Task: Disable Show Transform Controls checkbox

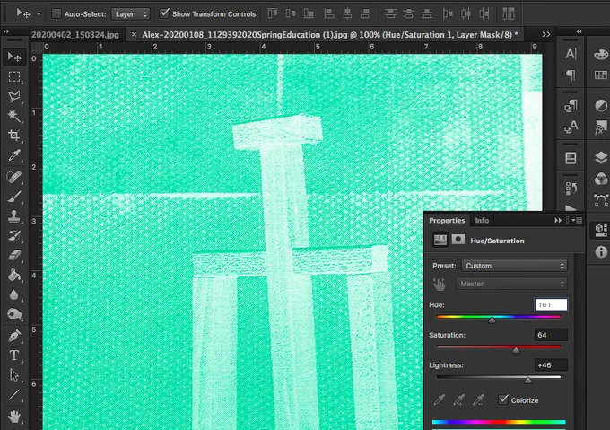Action: [164, 13]
